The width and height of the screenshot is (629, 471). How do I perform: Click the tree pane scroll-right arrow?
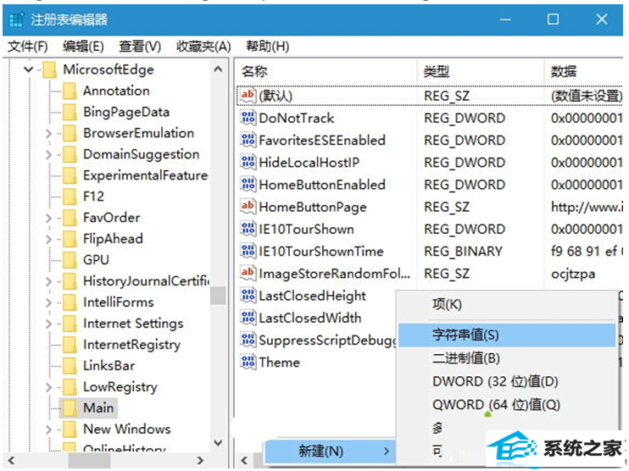coord(200,461)
